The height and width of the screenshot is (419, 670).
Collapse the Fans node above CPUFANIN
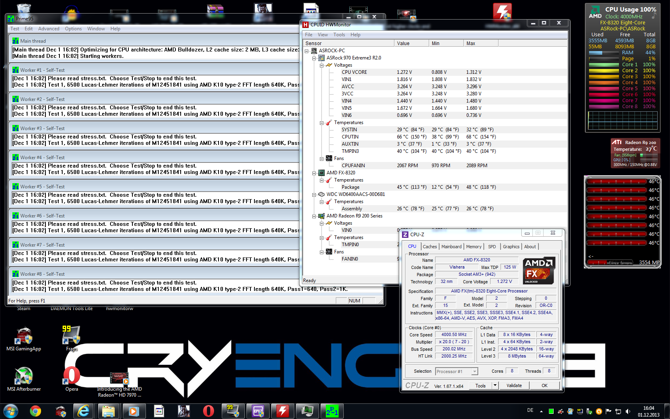(x=321, y=158)
